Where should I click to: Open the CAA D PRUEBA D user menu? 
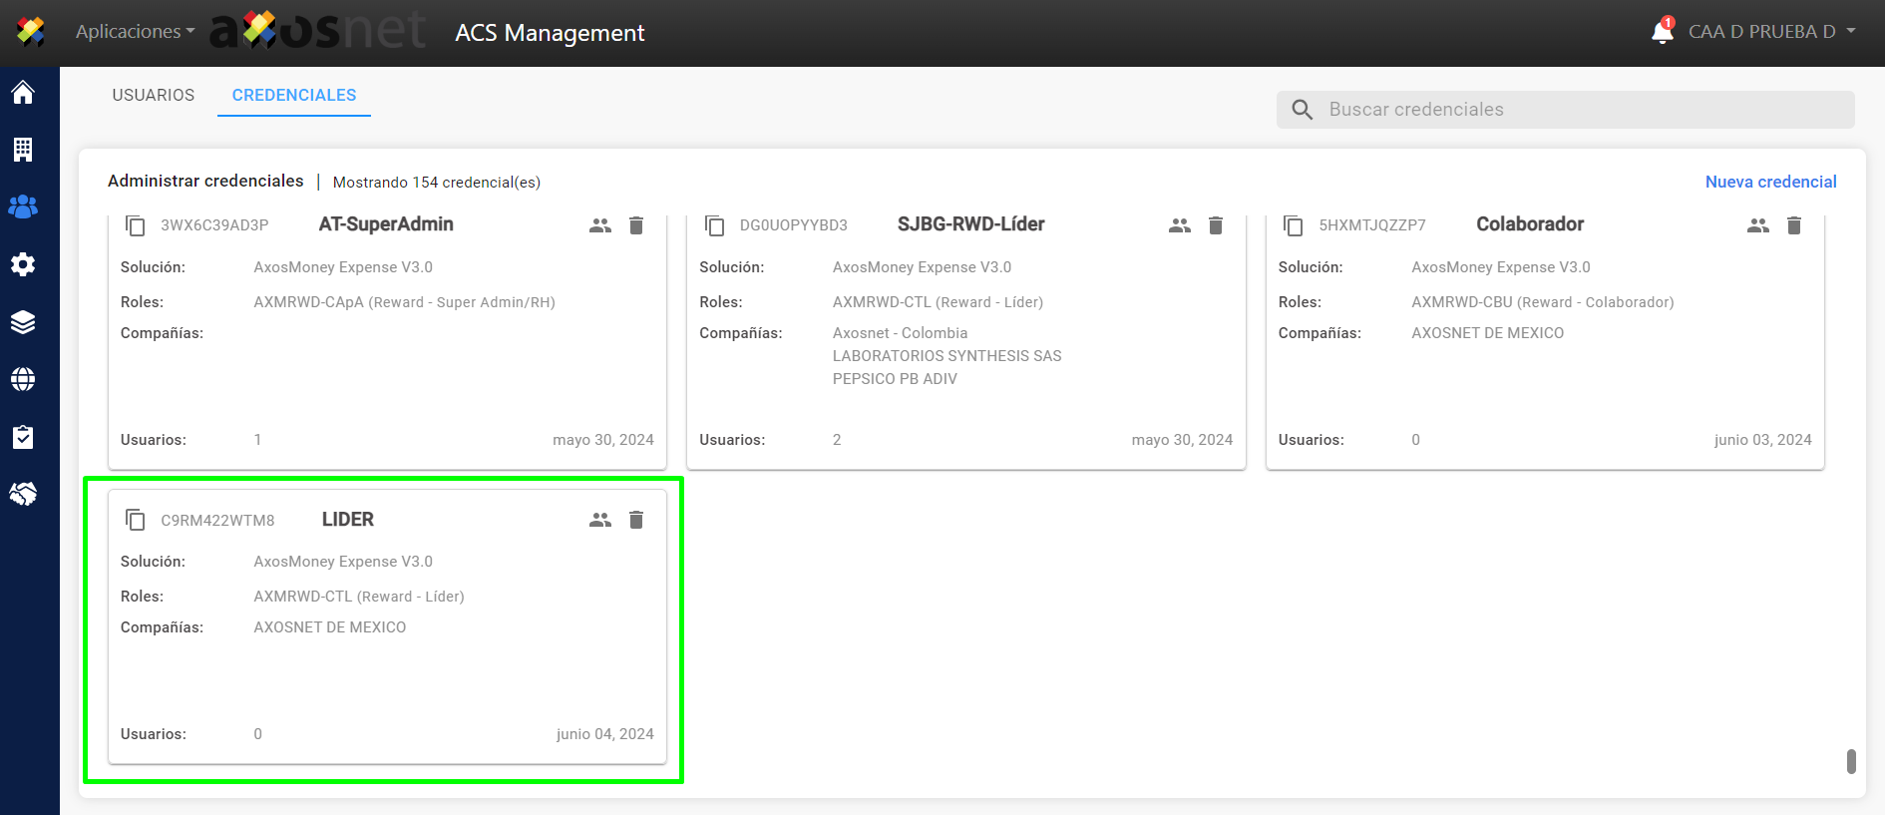click(x=1771, y=32)
